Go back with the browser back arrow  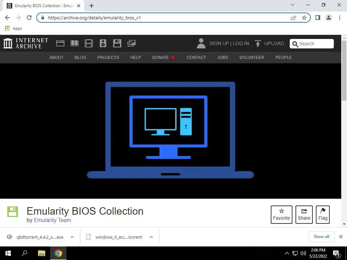click(x=7, y=18)
